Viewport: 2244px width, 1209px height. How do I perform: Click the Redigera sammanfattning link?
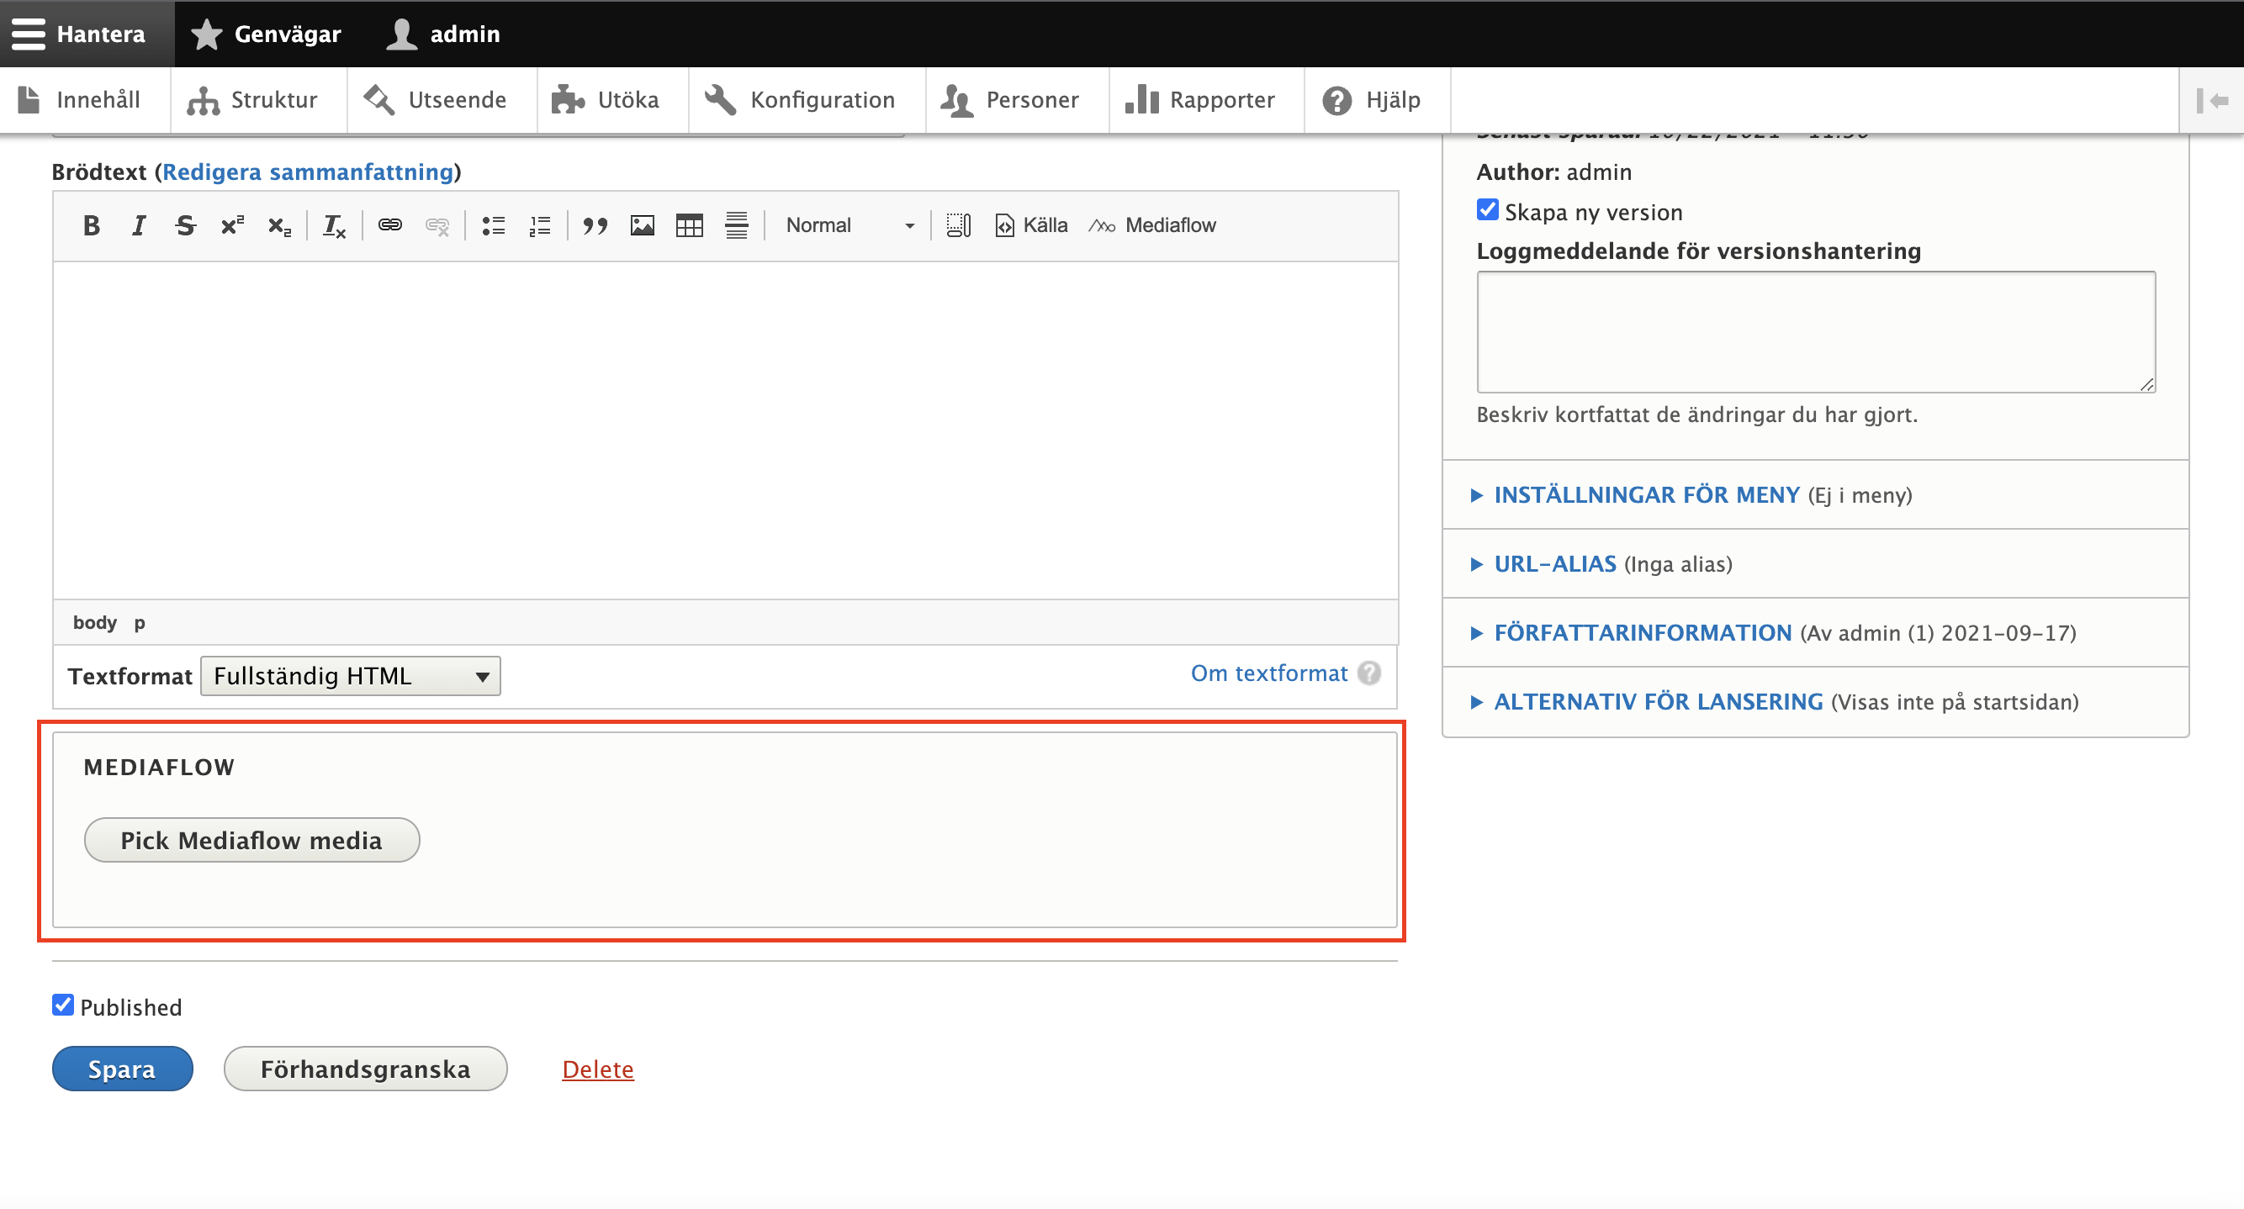pos(308,172)
